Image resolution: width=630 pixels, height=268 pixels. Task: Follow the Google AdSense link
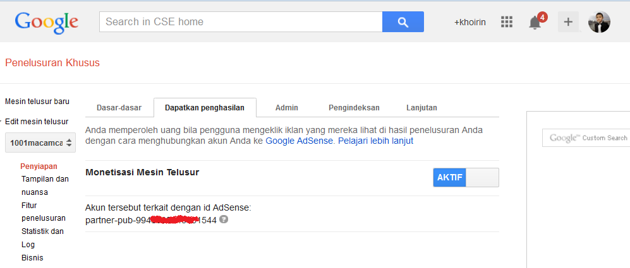coord(300,141)
